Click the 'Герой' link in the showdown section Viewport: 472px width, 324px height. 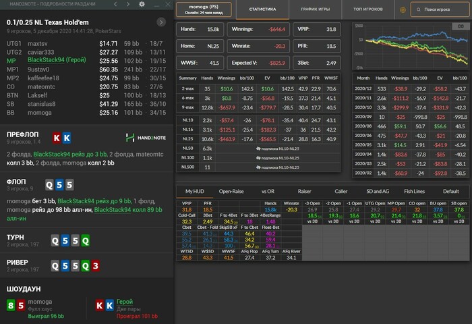[125, 302]
